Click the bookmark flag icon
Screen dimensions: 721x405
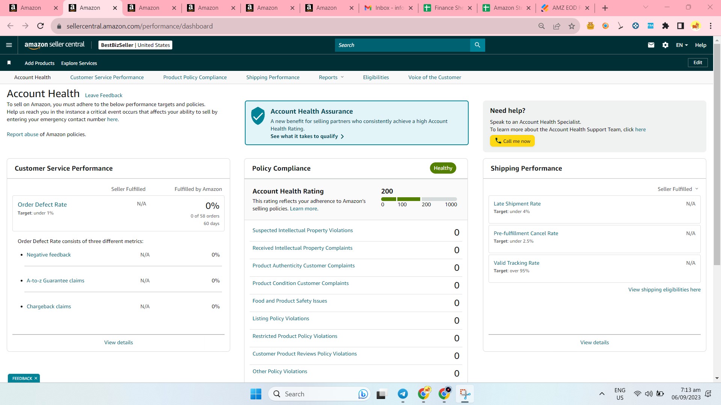pyautogui.click(x=9, y=63)
